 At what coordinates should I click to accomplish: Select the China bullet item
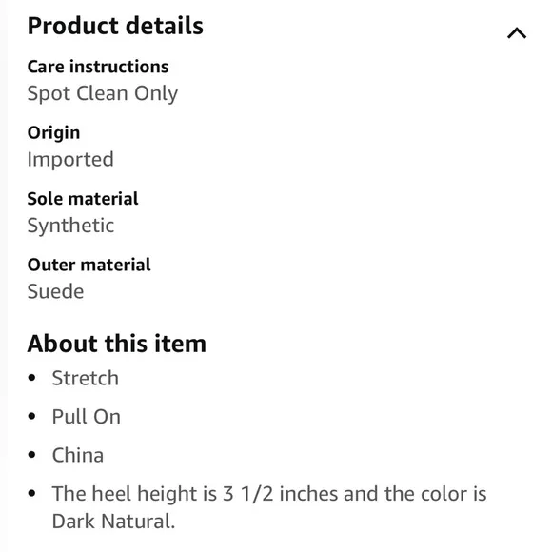pyautogui.click(x=78, y=455)
